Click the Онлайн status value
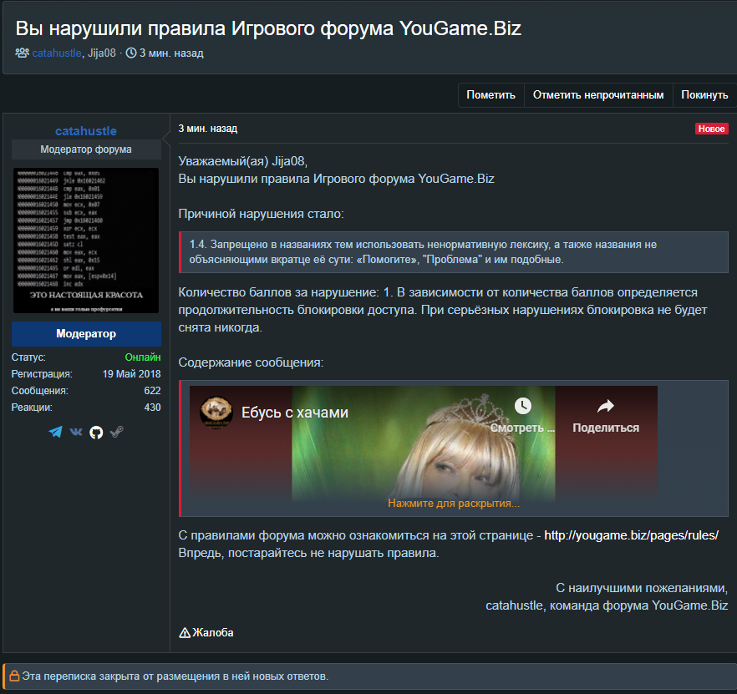Screen dimensions: 737x694 [x=142, y=357]
